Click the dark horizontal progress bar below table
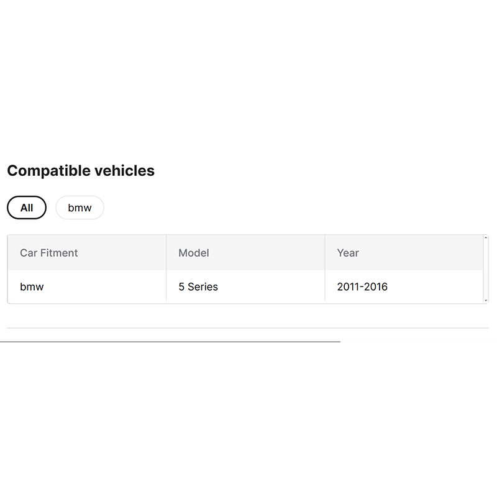Image resolution: width=497 pixels, height=497 pixels. coord(170,342)
